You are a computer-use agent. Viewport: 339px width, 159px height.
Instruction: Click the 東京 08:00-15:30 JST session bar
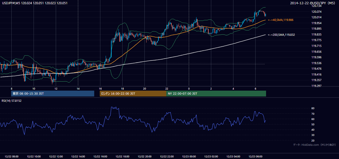pos(53,94)
